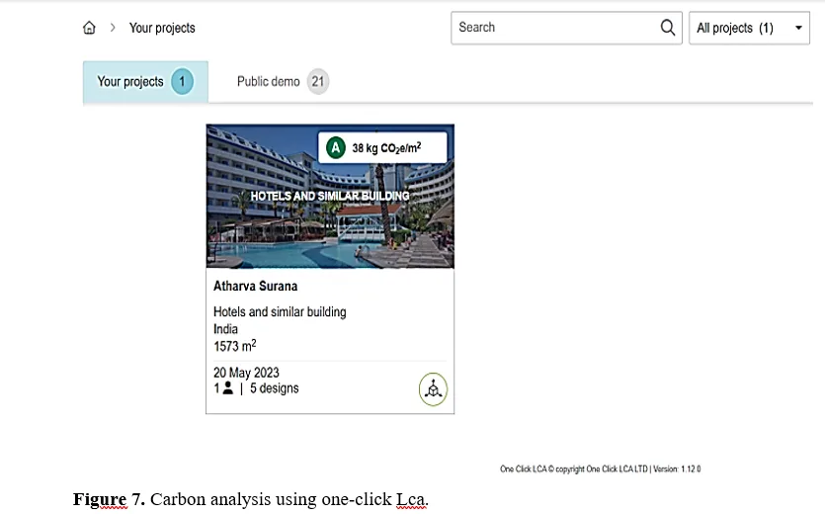This screenshot has height=514, width=825.
Task: Click the home icon in breadcrumb
Action: tap(90, 28)
